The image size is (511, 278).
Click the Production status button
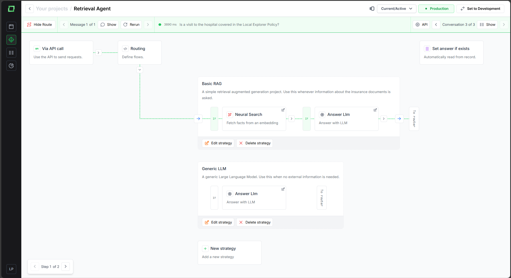(436, 9)
